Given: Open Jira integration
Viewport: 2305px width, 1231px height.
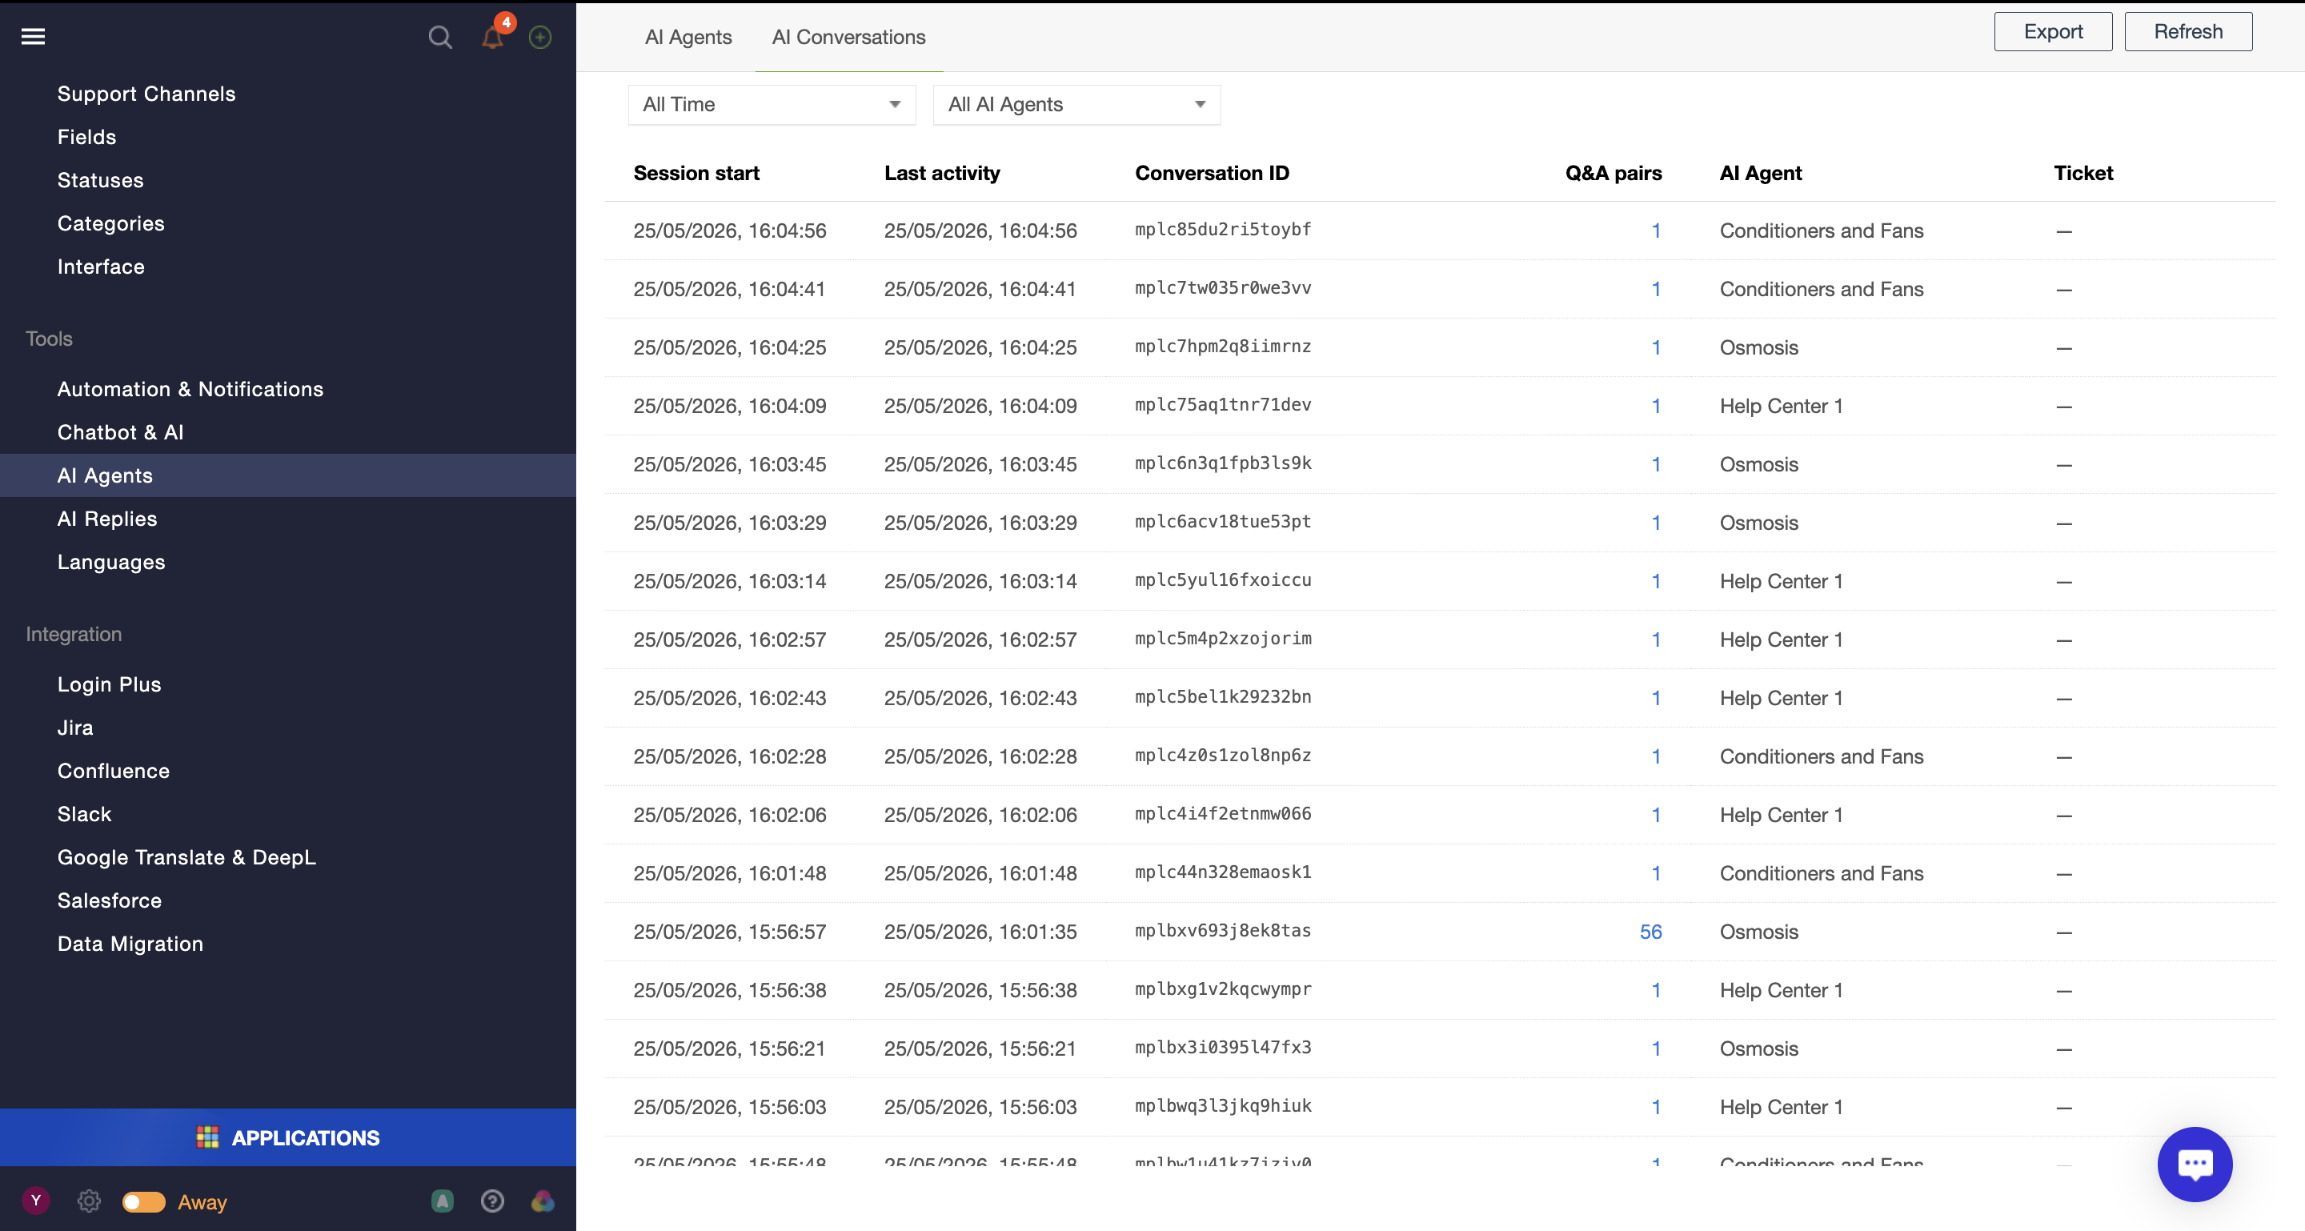Looking at the screenshot, I should click(x=75, y=728).
